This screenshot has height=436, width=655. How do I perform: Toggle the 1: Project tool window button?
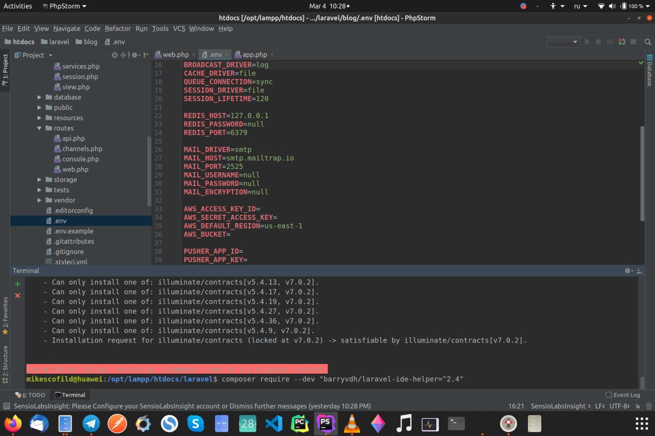(5, 71)
